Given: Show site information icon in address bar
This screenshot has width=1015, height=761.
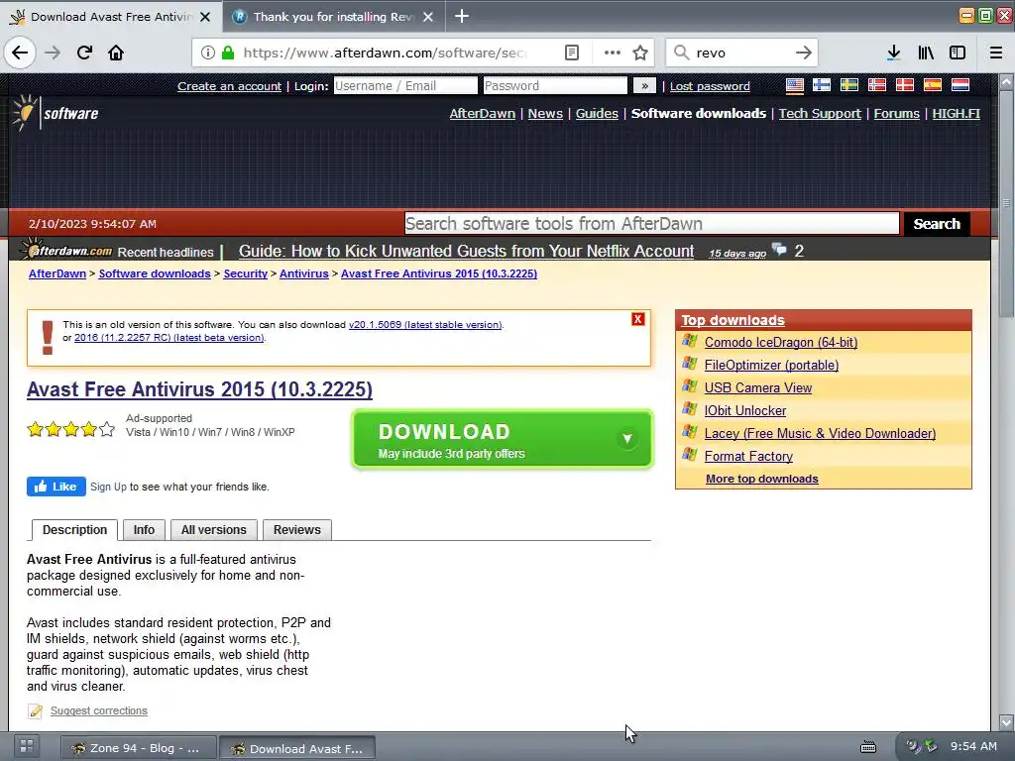Looking at the screenshot, I should [207, 53].
